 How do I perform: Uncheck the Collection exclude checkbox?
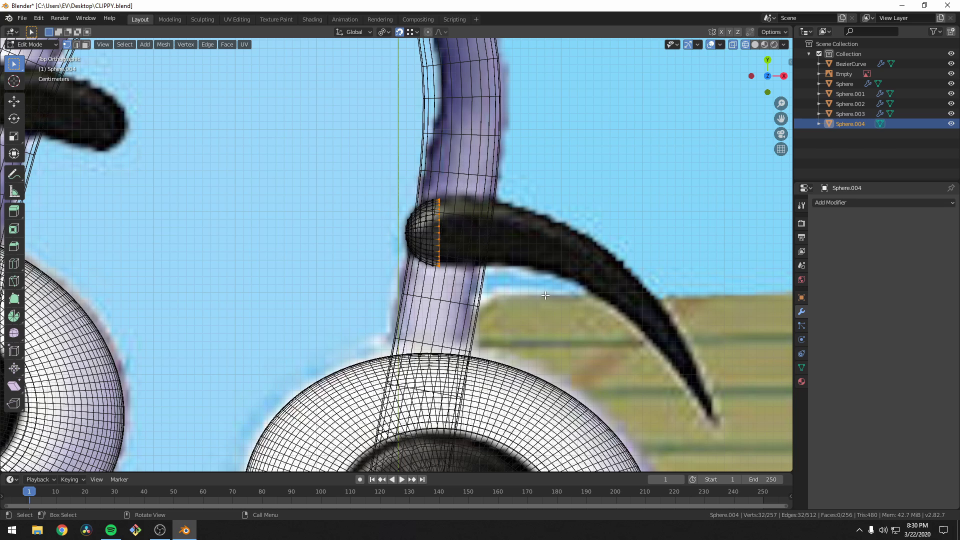819,53
